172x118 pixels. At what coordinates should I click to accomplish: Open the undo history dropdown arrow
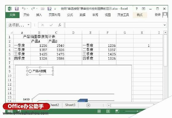[x=27, y=9]
